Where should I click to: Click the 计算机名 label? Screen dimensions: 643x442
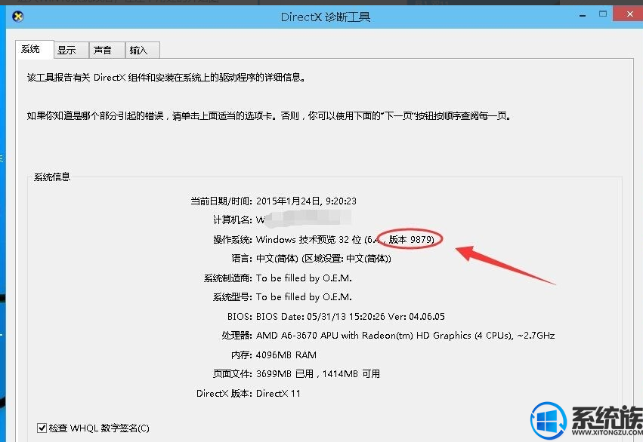233,220
